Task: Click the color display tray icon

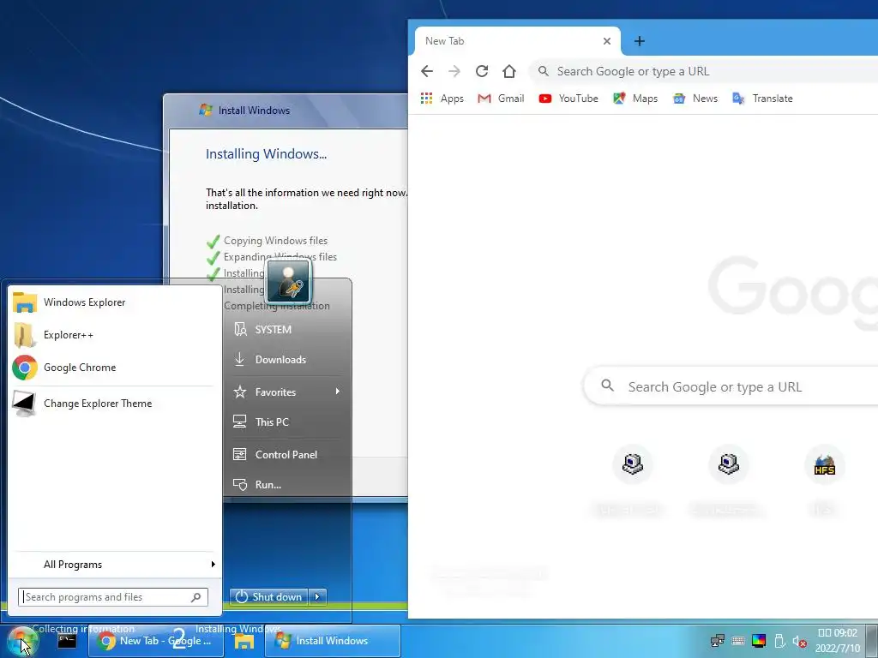Action: pyautogui.click(x=759, y=641)
